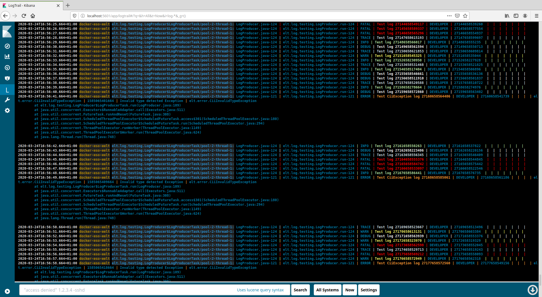Focus the log search query field
542x297 pixels.
127,290
